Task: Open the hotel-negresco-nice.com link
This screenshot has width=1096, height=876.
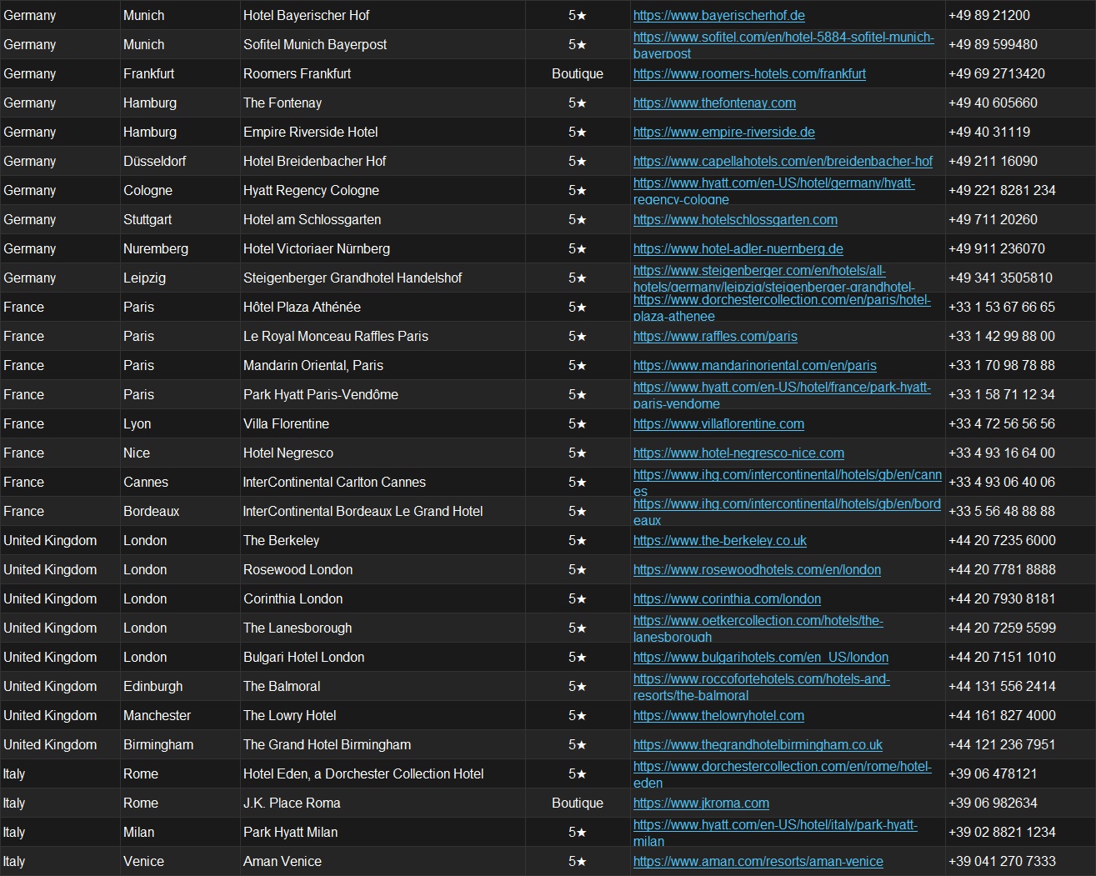Action: [738, 453]
